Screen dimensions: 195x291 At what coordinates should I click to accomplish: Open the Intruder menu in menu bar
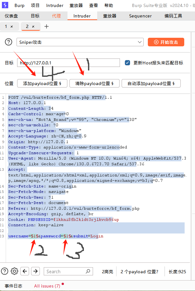click(x=55, y=5)
